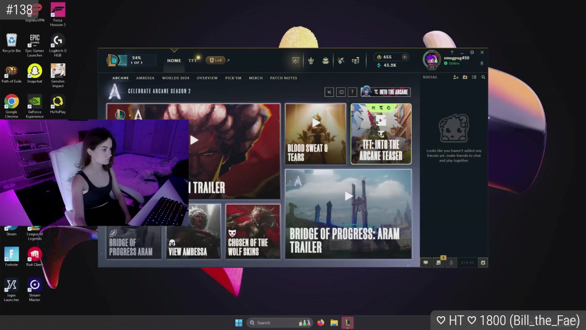Image resolution: width=586 pixels, height=330 pixels.
Task: Click the League of Legends taskbar icon
Action: coord(348,323)
